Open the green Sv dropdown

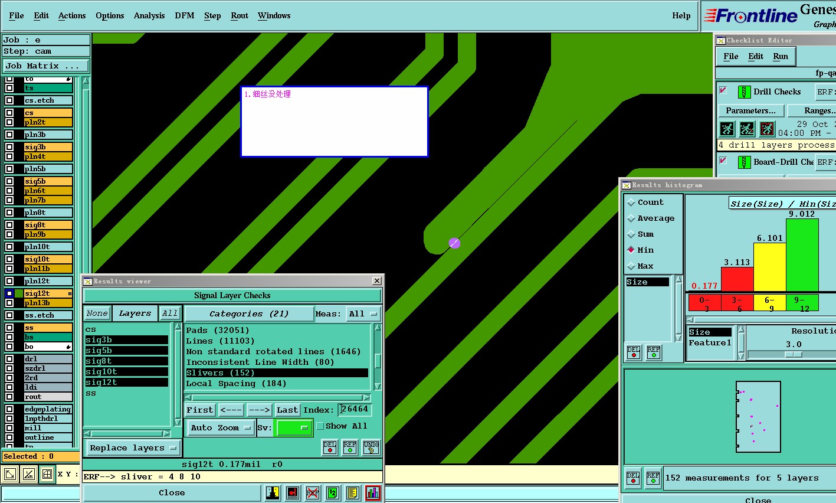[293, 427]
